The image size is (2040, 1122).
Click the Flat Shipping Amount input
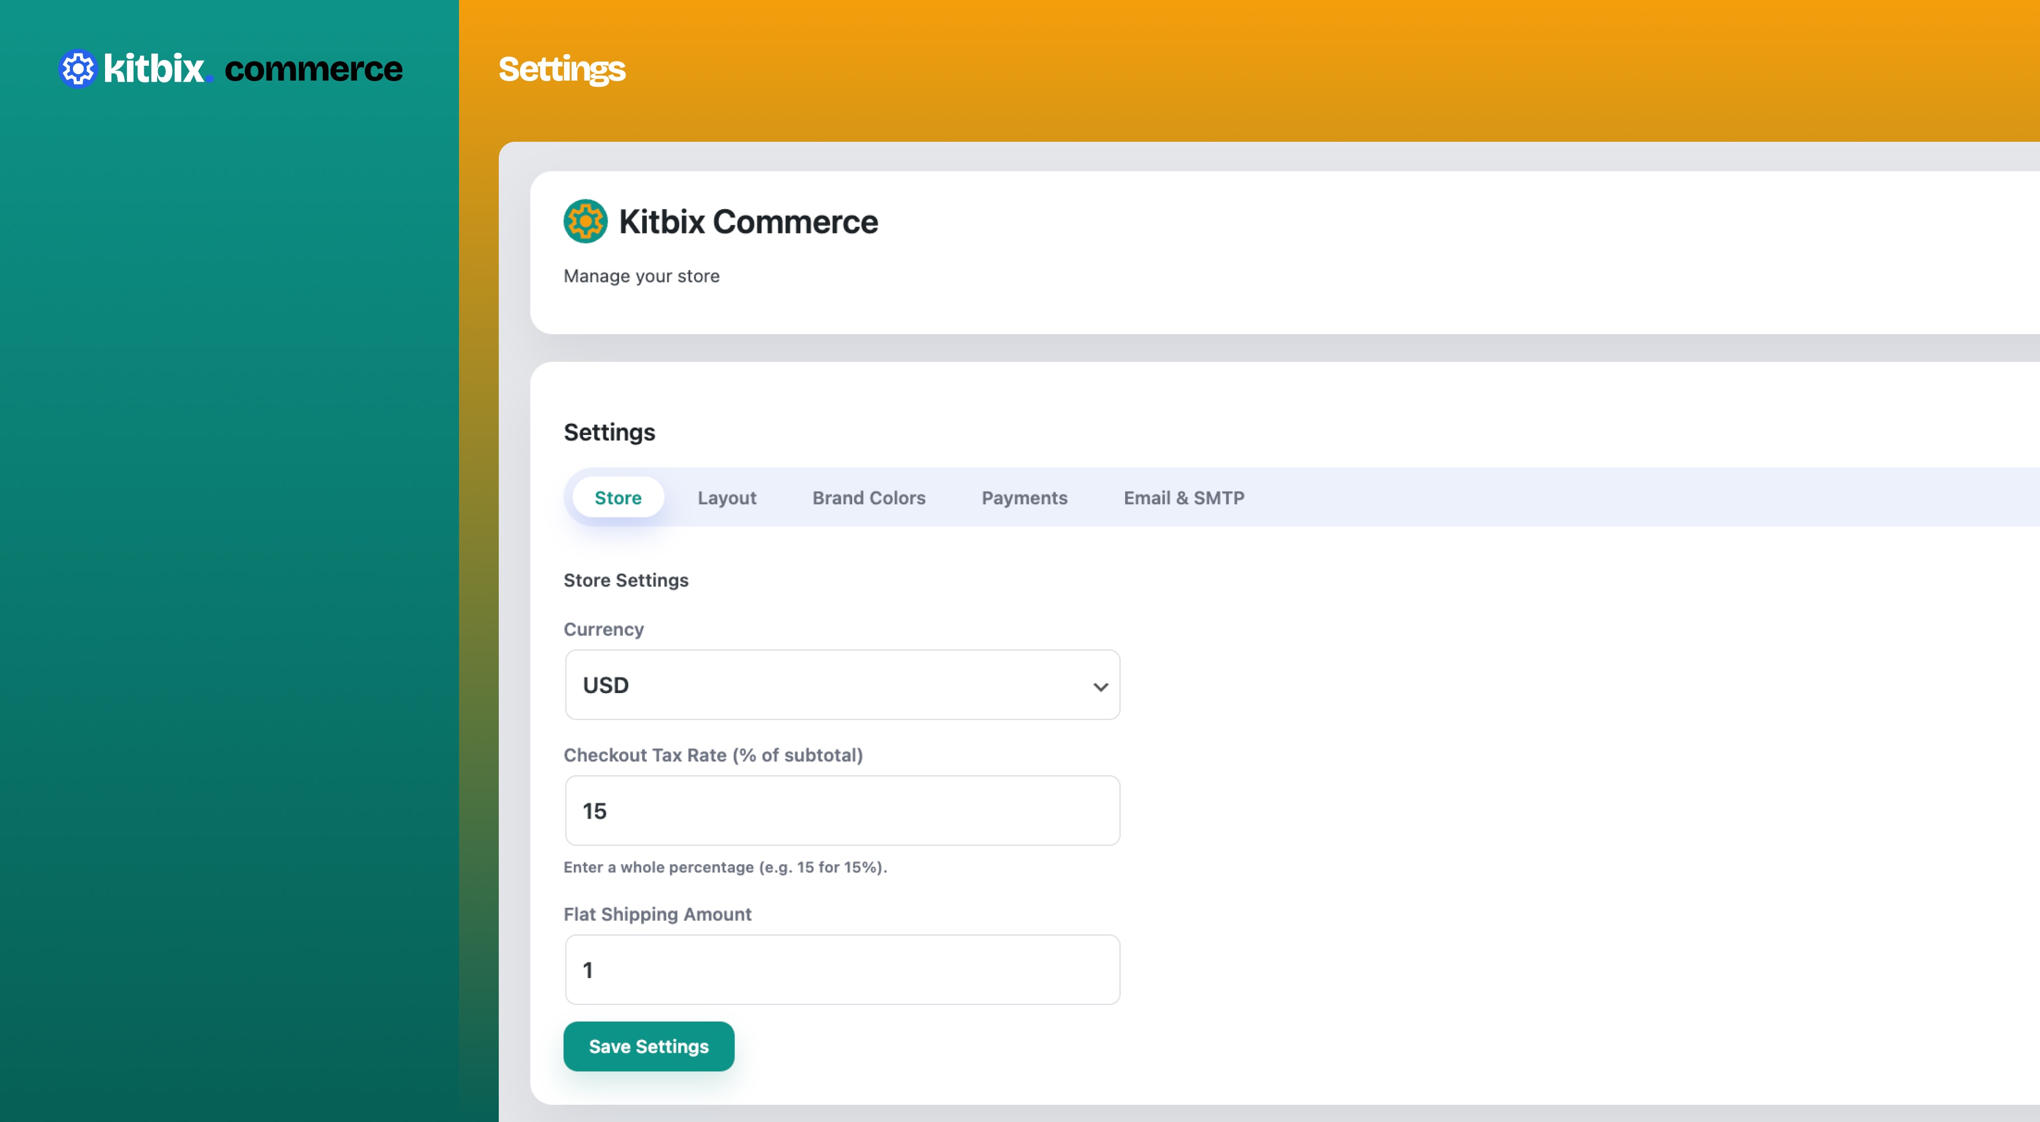tap(842, 970)
